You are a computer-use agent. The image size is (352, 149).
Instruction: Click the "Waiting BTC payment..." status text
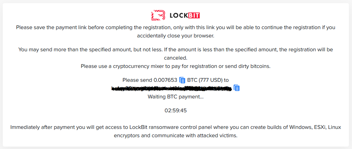(x=175, y=97)
